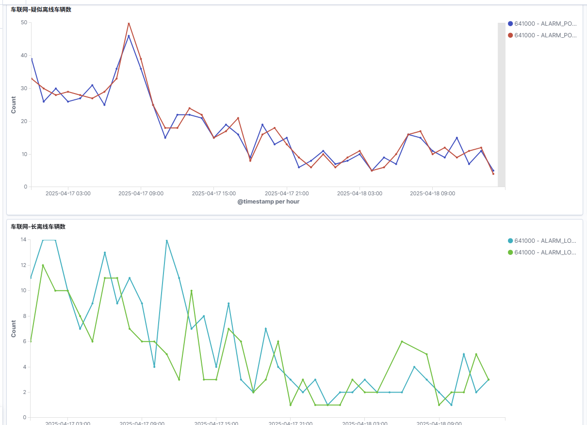Viewport: 587px width, 425px height.
Task: Click the first blue data point at 39
Action: click(x=32, y=59)
